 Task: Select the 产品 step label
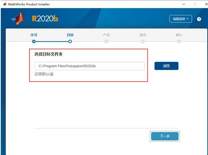click(106, 35)
